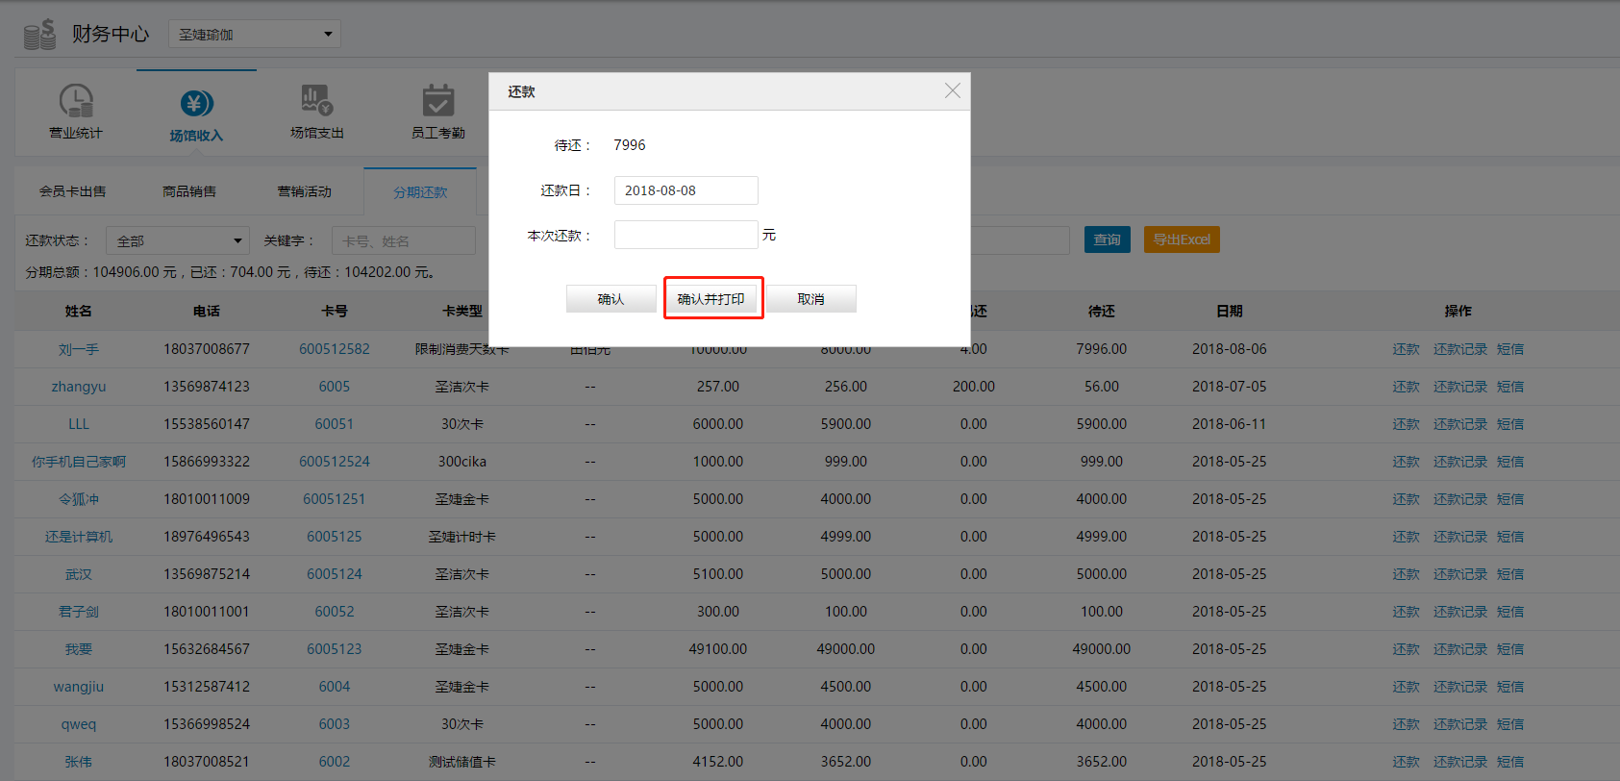This screenshot has height=781, width=1620.
Task: Open card number 6005124 link
Action: coord(335,574)
